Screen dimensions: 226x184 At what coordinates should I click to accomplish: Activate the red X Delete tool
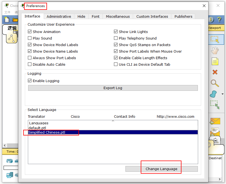pos(215,72)
